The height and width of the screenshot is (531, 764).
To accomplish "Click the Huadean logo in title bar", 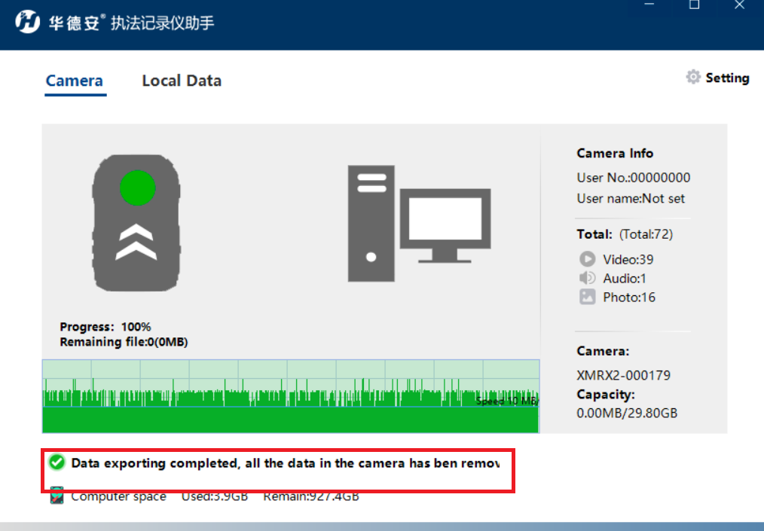I will tap(27, 22).
